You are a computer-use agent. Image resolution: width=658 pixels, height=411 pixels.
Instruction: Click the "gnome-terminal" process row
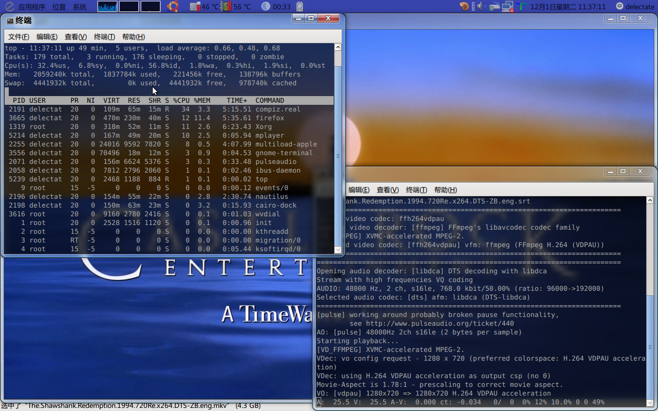[169, 153]
